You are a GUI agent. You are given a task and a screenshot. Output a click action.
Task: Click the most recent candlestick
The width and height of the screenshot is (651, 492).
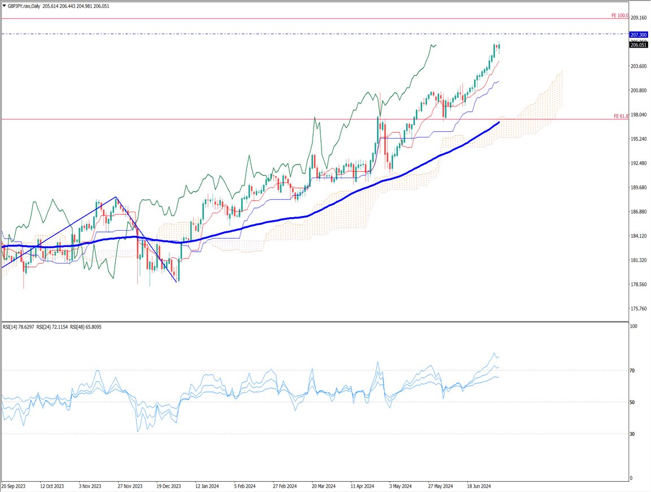499,48
